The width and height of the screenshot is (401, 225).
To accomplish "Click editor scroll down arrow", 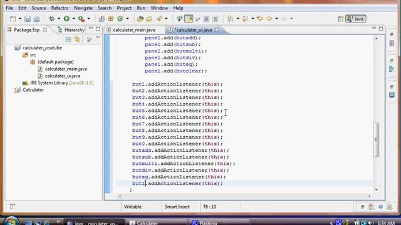I will pyautogui.click(x=376, y=190).
